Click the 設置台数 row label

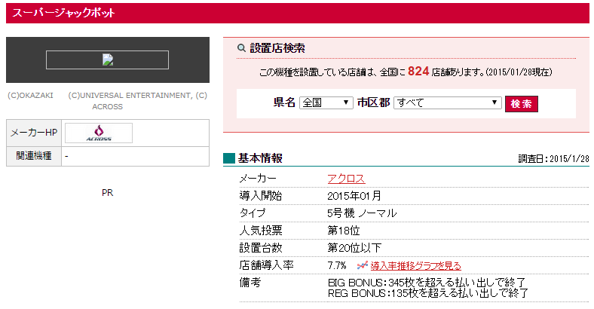tap(261, 248)
